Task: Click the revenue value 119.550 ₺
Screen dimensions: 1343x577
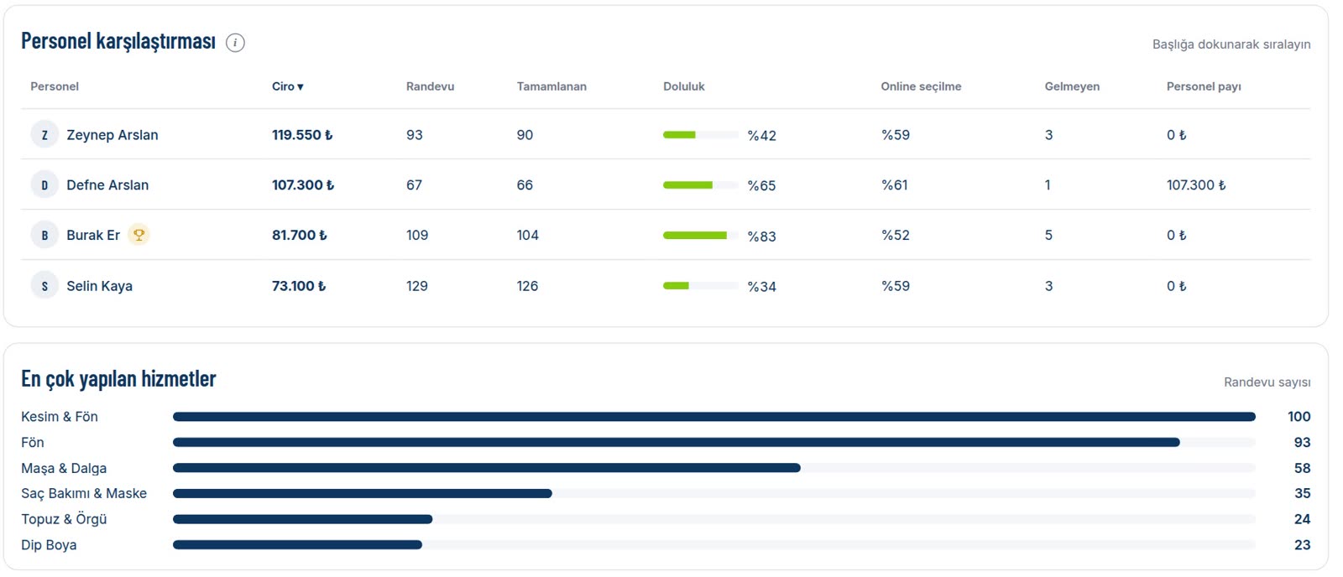Action: point(302,135)
